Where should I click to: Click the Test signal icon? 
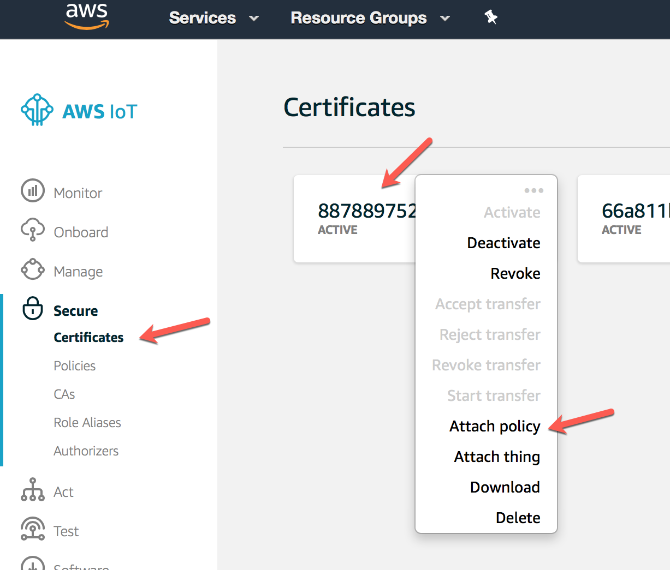coord(33,529)
